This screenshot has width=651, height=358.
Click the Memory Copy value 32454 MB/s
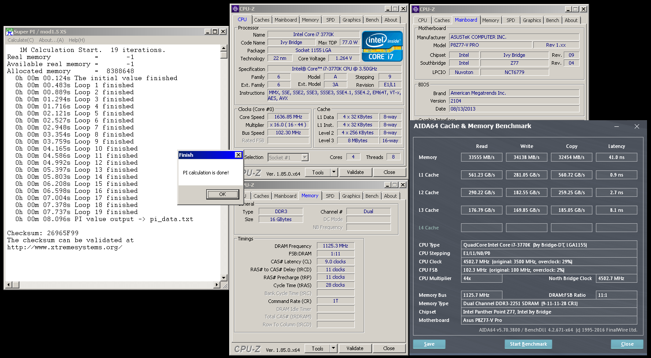tap(572, 157)
